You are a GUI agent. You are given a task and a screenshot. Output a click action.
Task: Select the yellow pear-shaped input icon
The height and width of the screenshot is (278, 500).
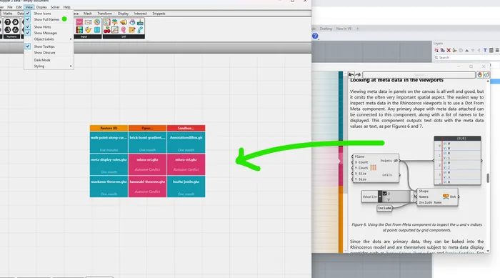pos(89,30)
